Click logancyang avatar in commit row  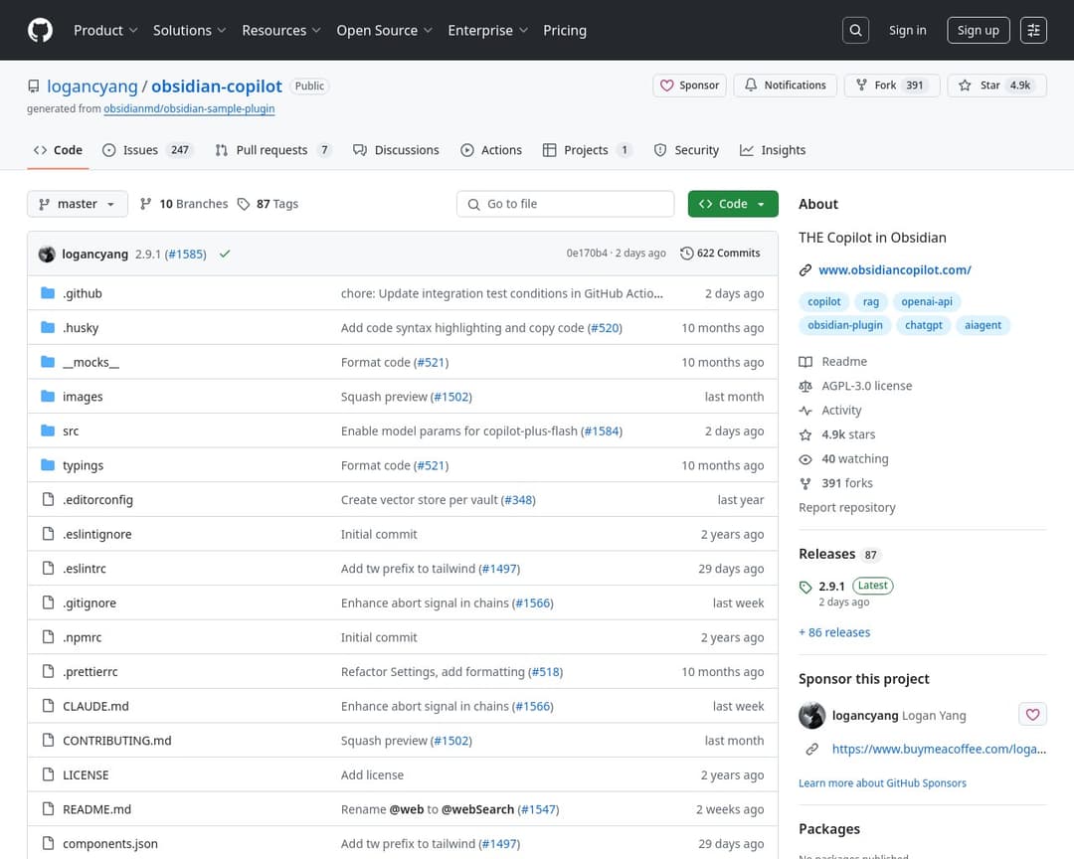[47, 254]
